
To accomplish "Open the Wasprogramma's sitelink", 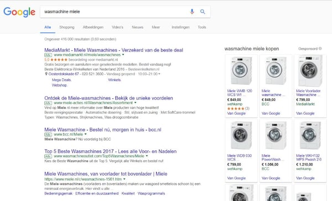I will [x=151, y=193].
